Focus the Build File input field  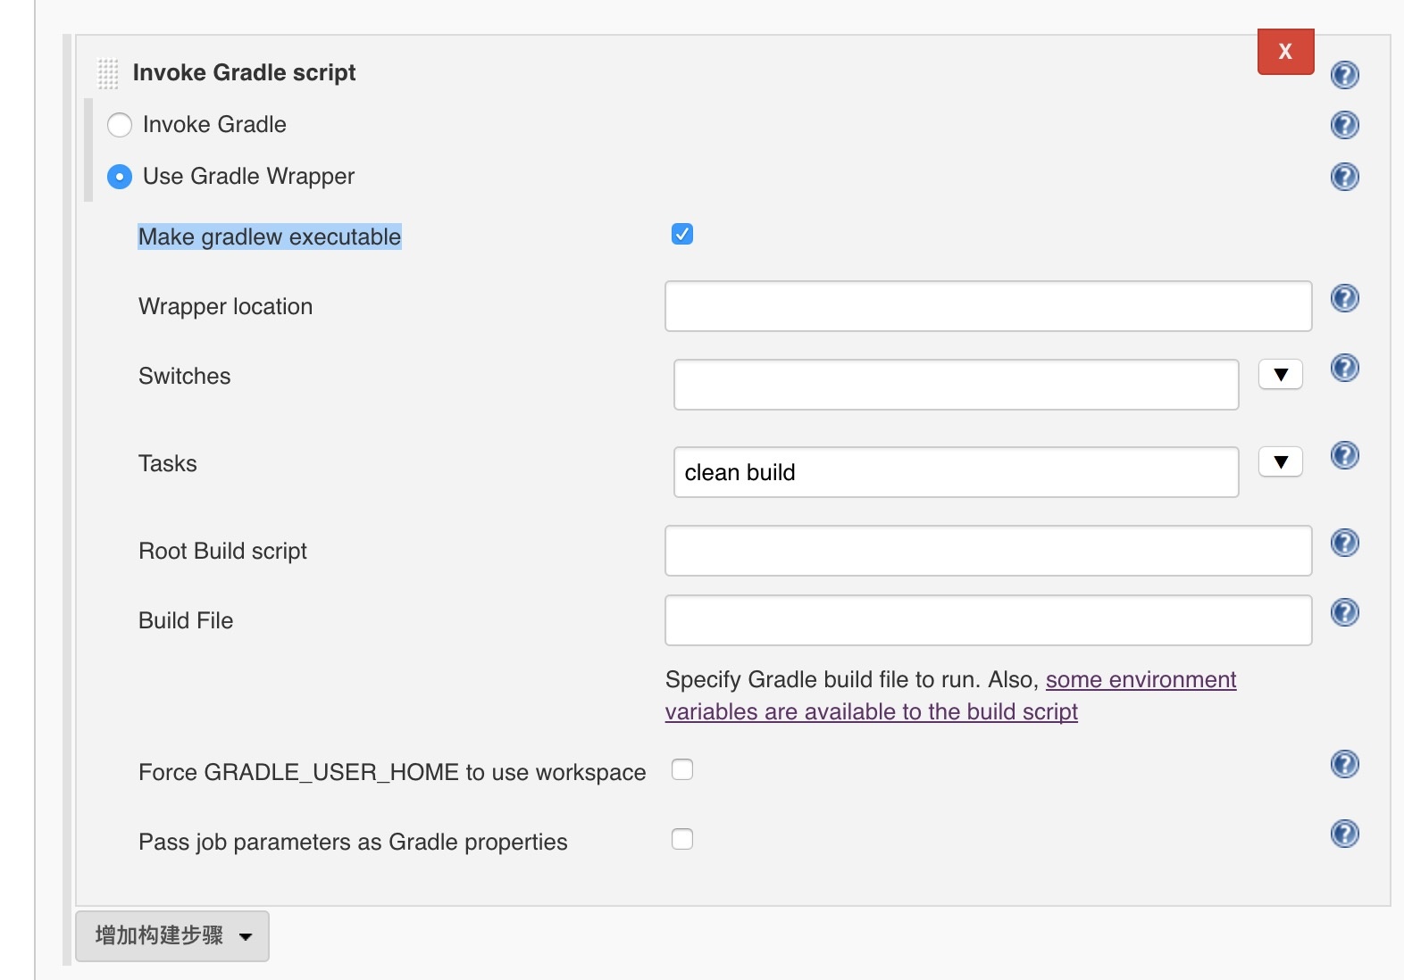[x=988, y=620]
